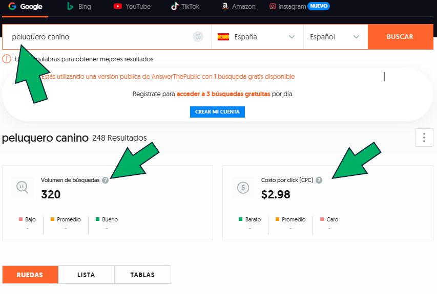Select the TikTok source tab

coord(185,7)
